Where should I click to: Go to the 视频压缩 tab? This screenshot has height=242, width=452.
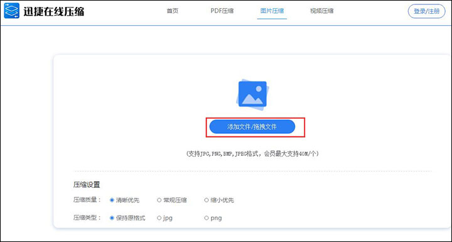pyautogui.click(x=321, y=11)
